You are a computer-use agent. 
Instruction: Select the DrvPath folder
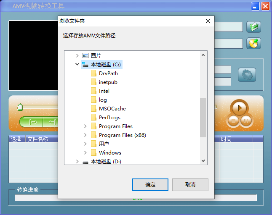point(104,73)
